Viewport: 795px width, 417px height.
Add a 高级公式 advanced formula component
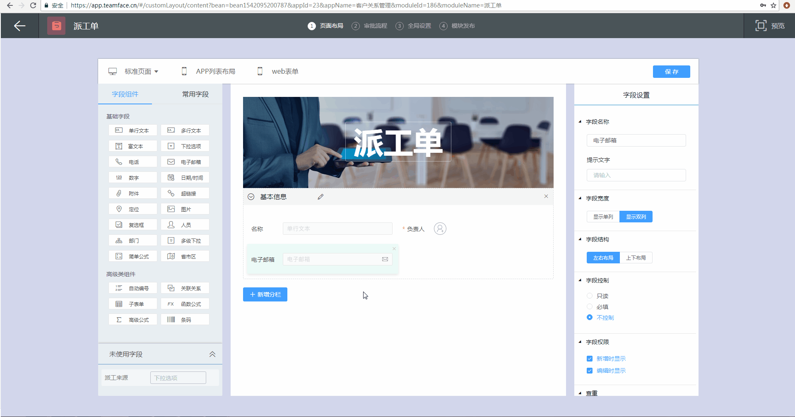coord(133,319)
